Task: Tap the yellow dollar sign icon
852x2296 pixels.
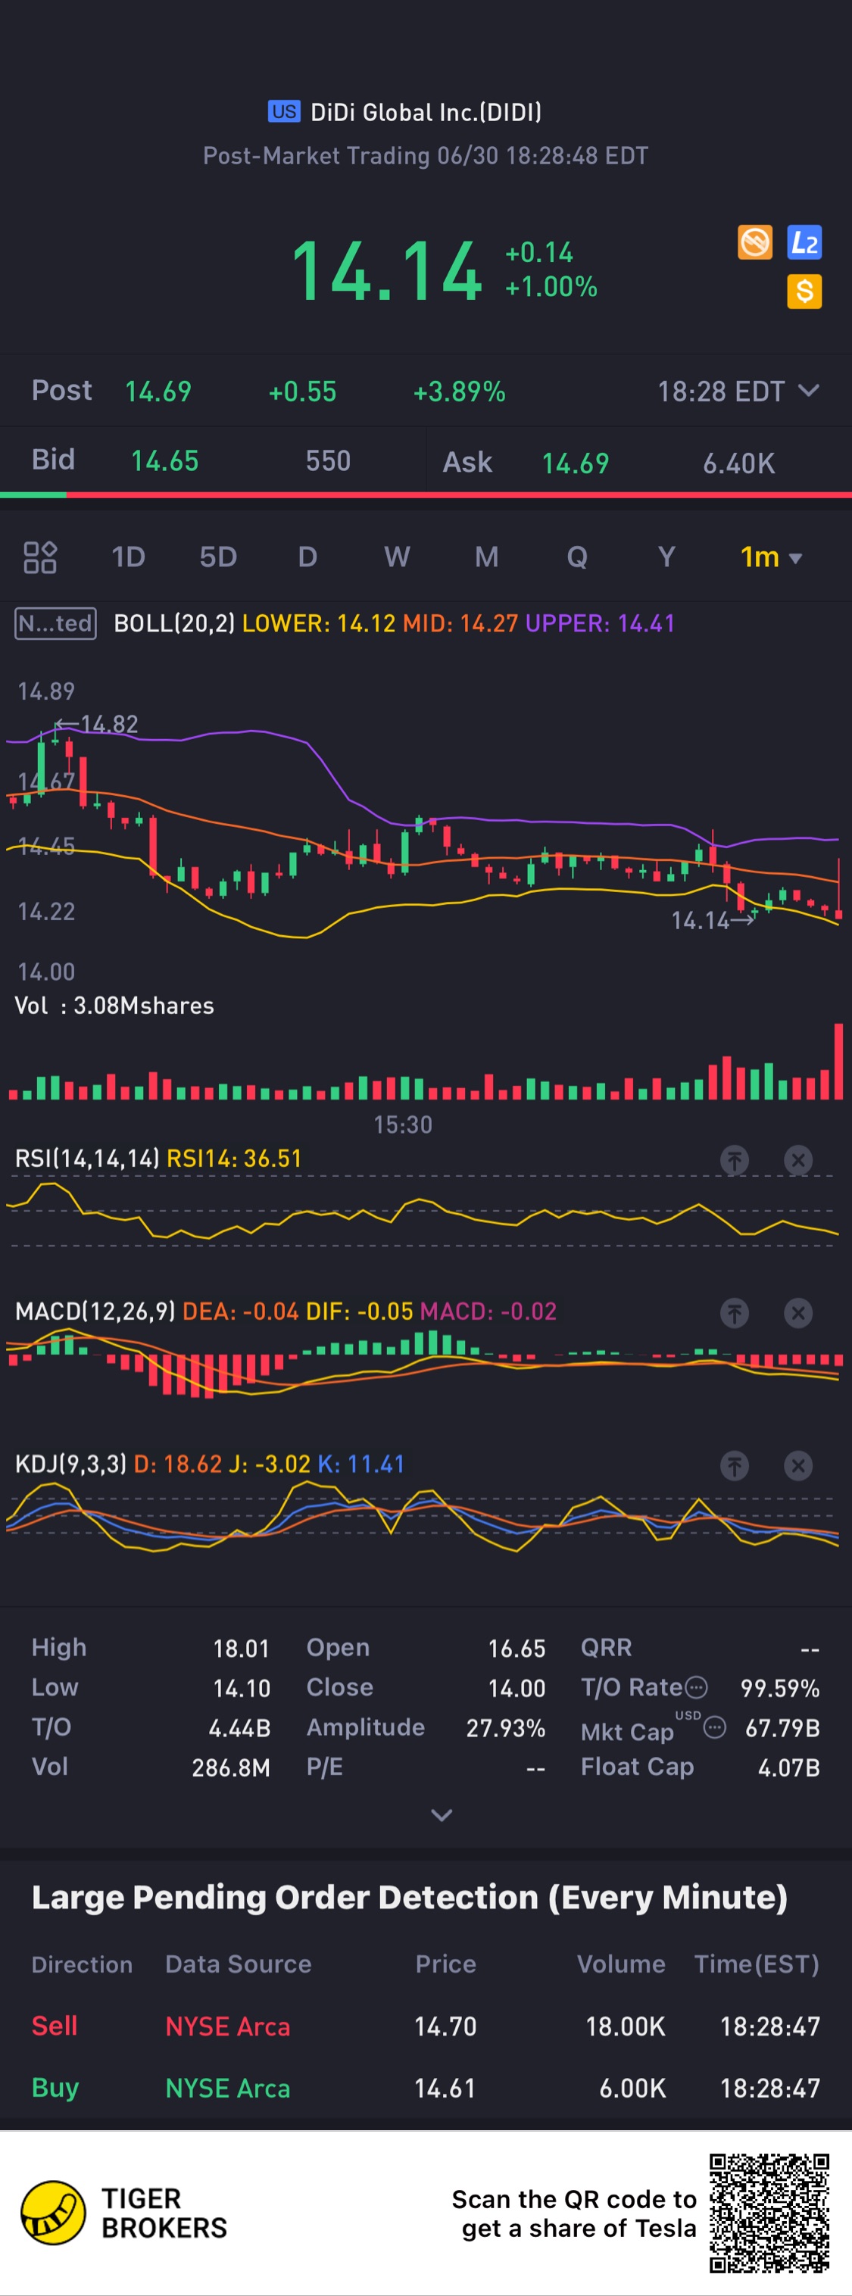Action: [804, 291]
